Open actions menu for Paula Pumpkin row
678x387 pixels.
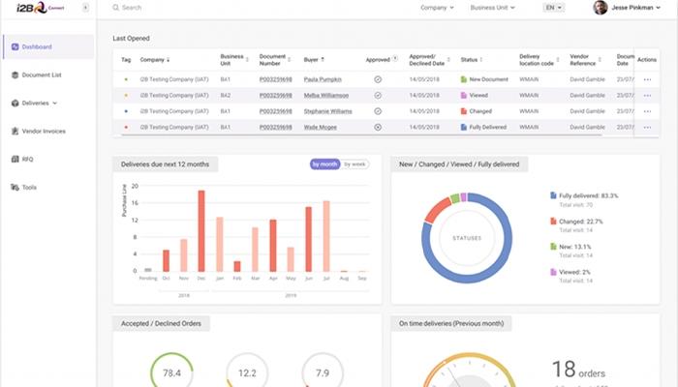pos(647,79)
